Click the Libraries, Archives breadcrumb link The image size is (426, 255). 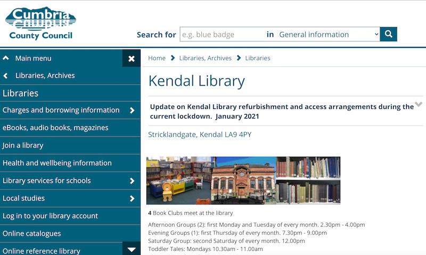pos(204,58)
